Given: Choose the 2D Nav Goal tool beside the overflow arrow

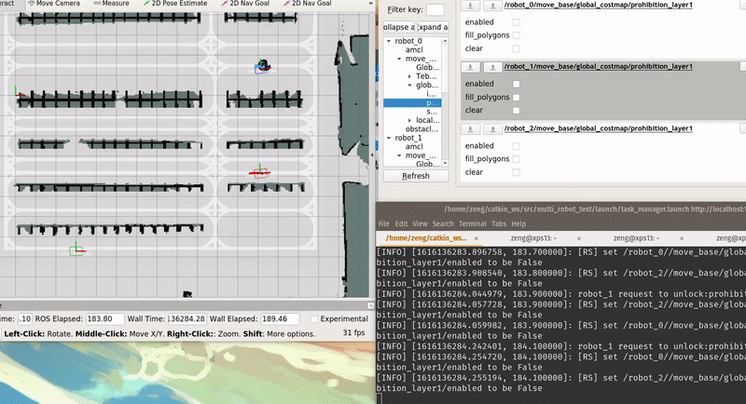Looking at the screenshot, I should pyautogui.click(x=308, y=4).
